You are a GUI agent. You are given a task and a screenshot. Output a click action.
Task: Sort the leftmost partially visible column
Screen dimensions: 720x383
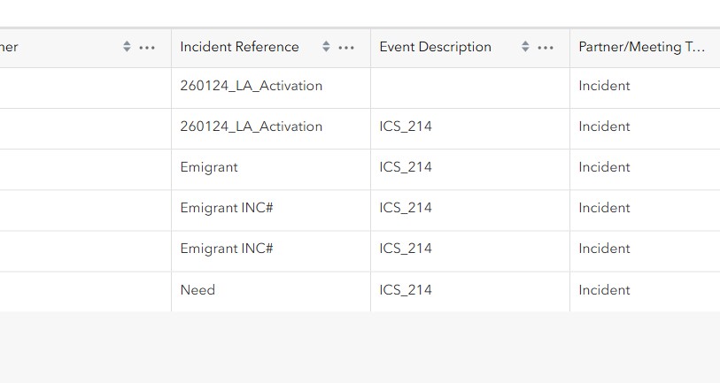click(x=127, y=46)
